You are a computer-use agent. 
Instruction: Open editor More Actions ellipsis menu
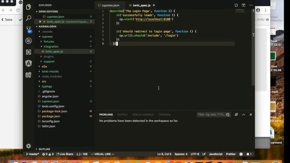point(251,5)
